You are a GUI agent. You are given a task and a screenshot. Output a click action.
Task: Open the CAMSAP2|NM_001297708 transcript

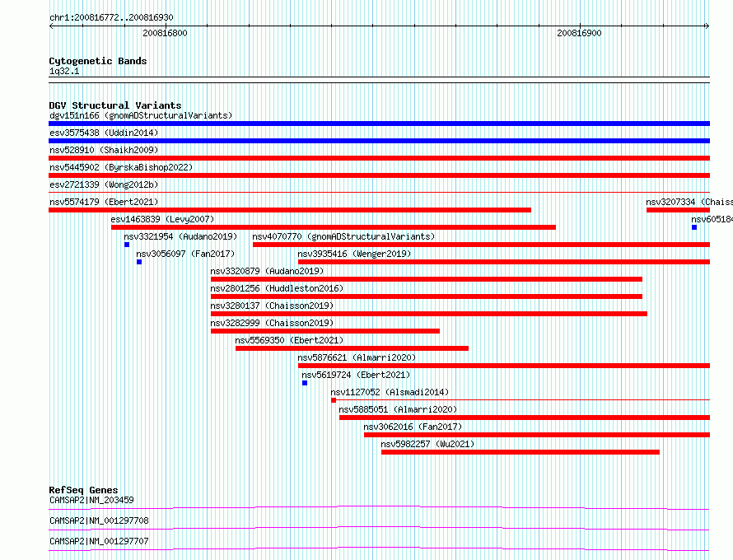tap(99, 520)
